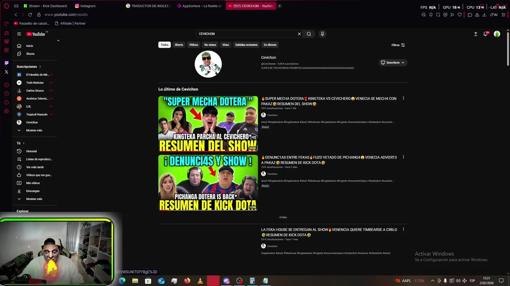510x286 pixels.
Task: Expand the Suscripciones section
Action: point(29,66)
